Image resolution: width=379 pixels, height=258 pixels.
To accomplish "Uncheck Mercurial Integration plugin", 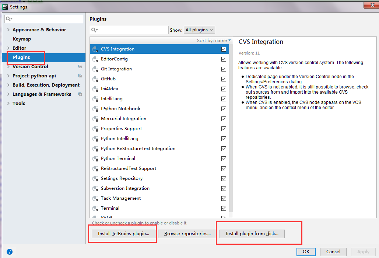I will [x=224, y=119].
